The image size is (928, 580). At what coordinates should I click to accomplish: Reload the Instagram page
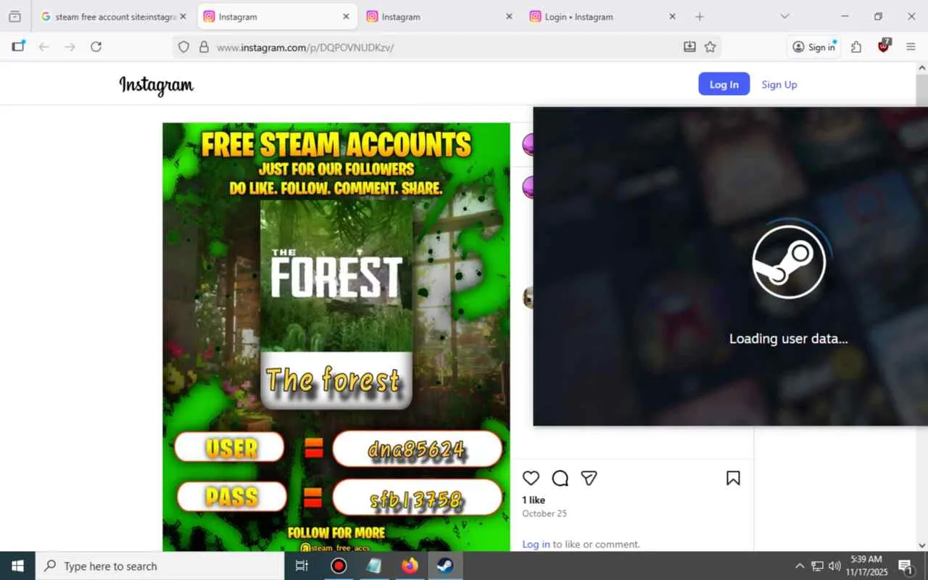click(x=96, y=47)
